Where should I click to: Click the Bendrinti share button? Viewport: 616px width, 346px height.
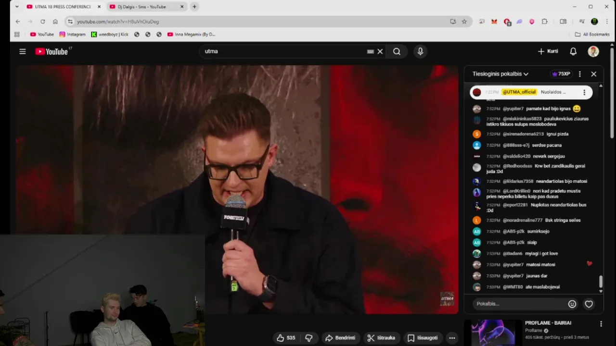340,338
